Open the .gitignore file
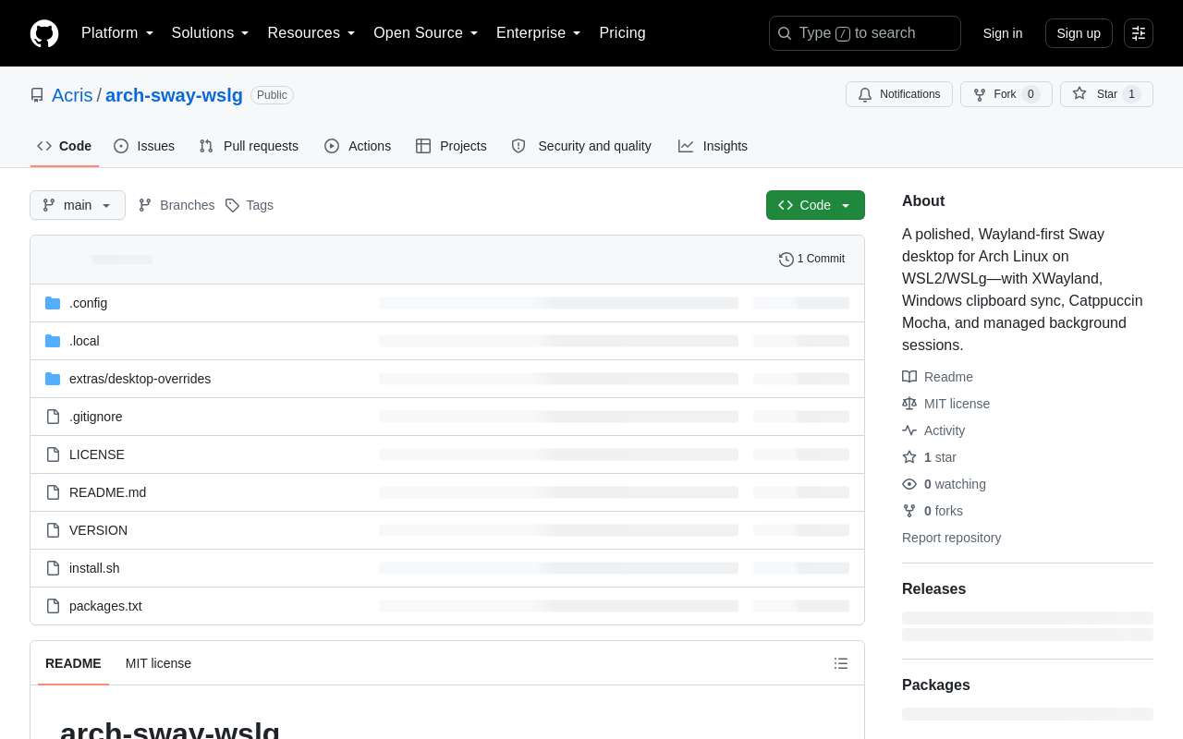The width and height of the screenshot is (1183, 739). (95, 417)
